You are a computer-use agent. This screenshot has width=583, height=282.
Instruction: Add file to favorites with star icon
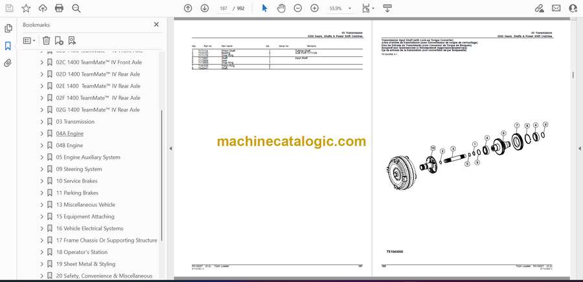tap(26, 8)
